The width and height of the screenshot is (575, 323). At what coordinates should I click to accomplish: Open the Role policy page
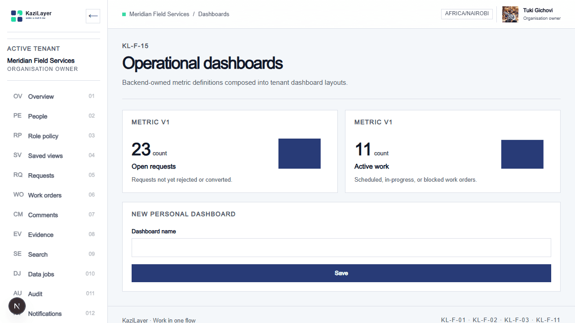[x=54, y=136]
